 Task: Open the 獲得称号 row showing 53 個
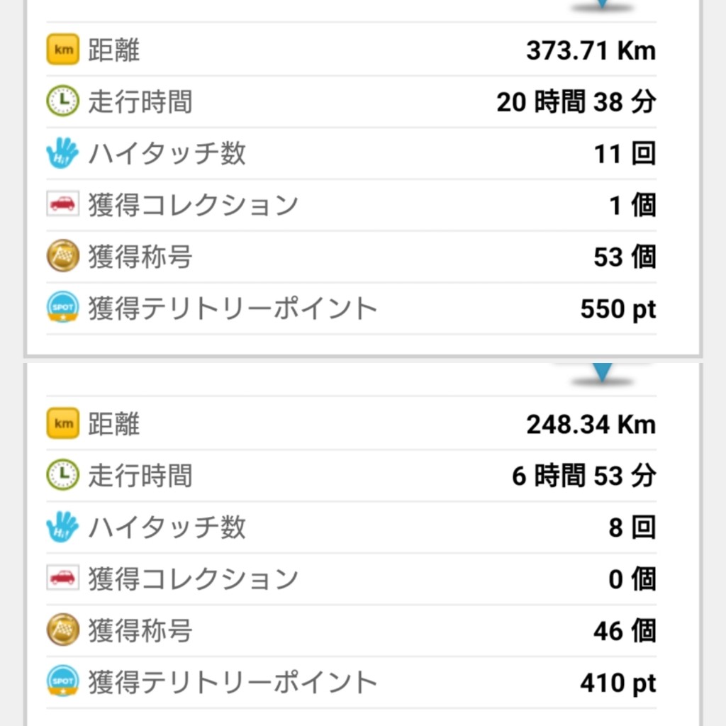pyautogui.click(x=352, y=257)
